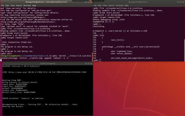Open Search menu in left linux-5.0.1 terminal
The height and width of the screenshot is (116, 185).
19,6
